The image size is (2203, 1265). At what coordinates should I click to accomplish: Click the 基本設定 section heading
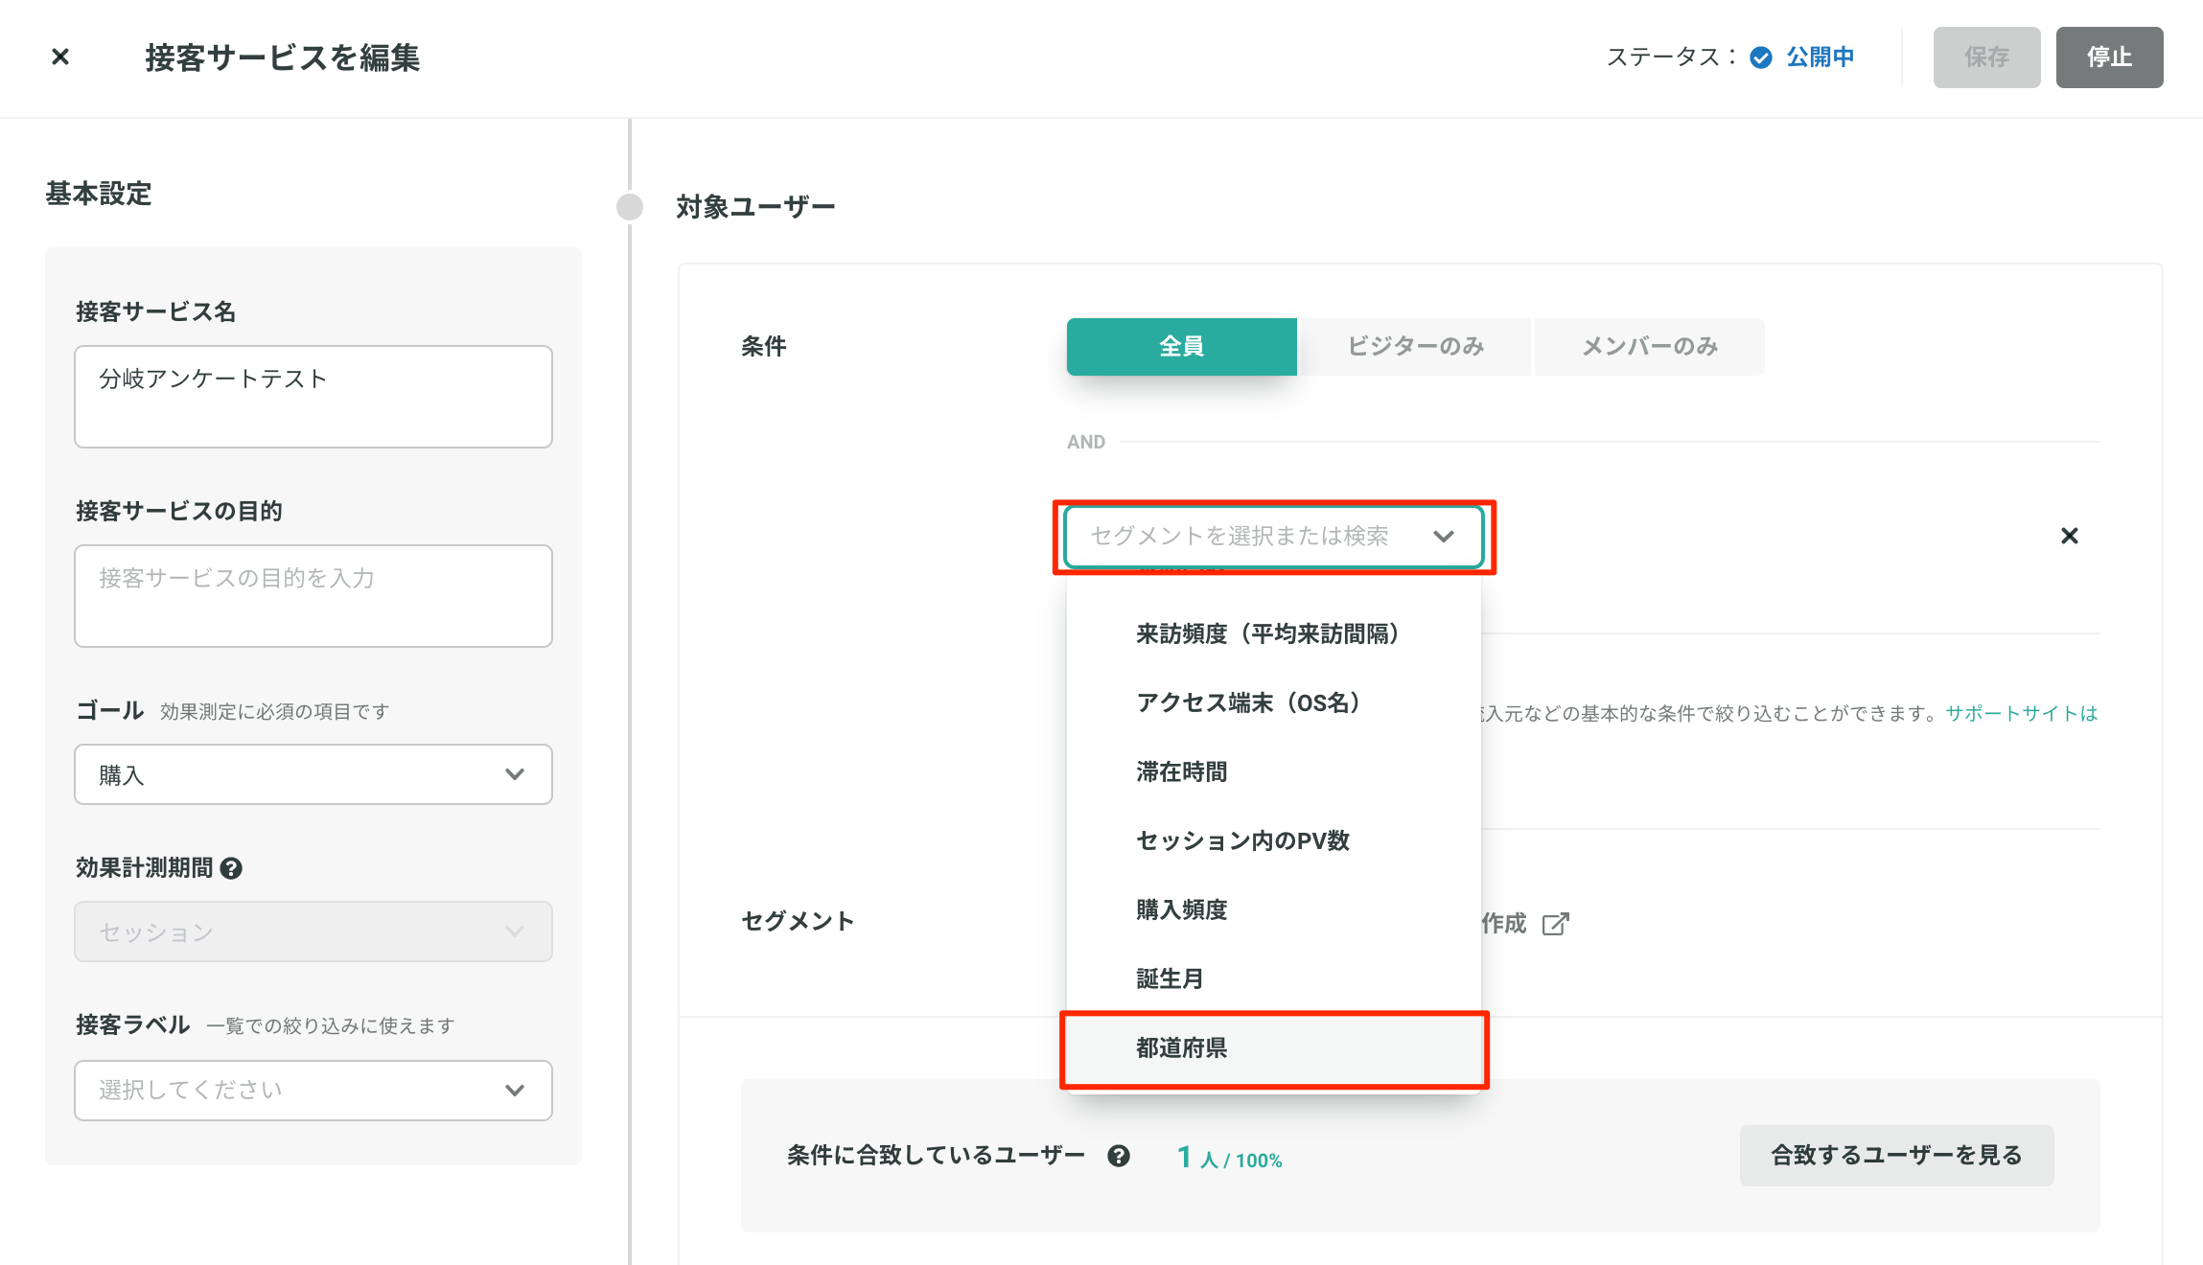tap(99, 194)
